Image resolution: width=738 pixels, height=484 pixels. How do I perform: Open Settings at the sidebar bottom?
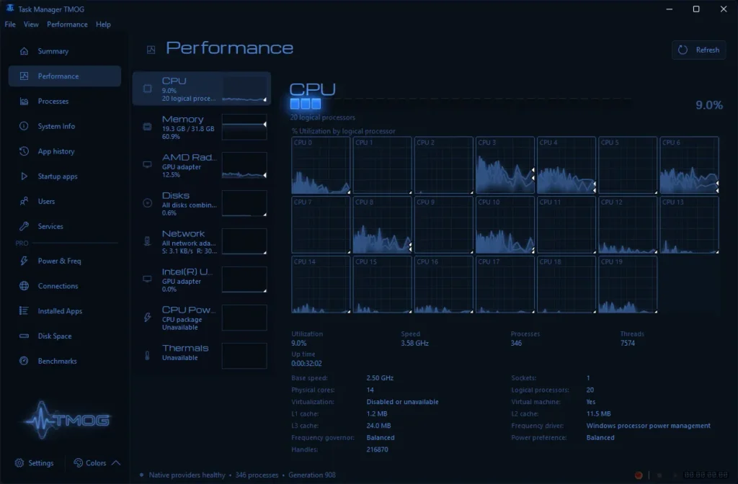pyautogui.click(x=34, y=463)
